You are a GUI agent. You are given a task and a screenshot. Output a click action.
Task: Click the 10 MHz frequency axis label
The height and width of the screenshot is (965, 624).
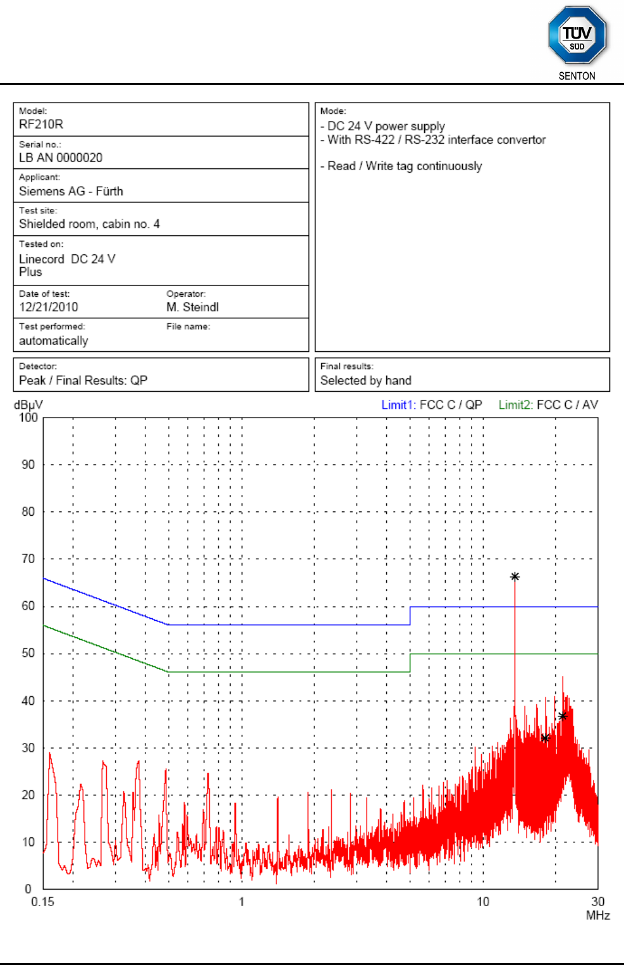483,902
